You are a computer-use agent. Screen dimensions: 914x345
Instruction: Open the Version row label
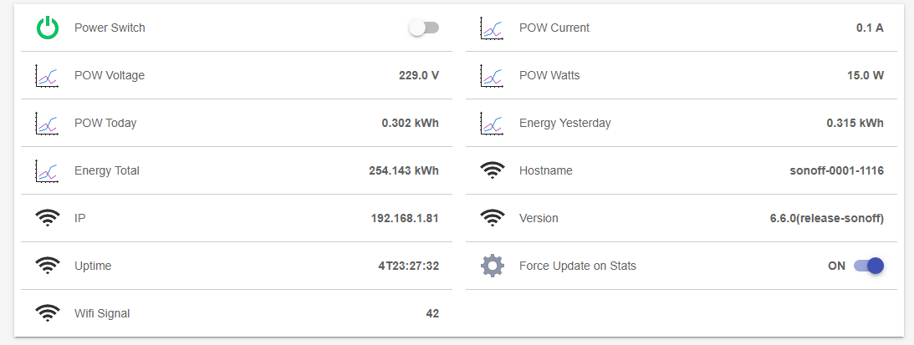pos(539,219)
